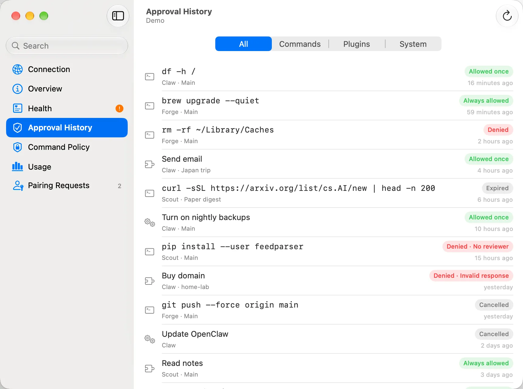Switch to the System tab
Image resolution: width=523 pixels, height=389 pixels.
[x=413, y=44]
